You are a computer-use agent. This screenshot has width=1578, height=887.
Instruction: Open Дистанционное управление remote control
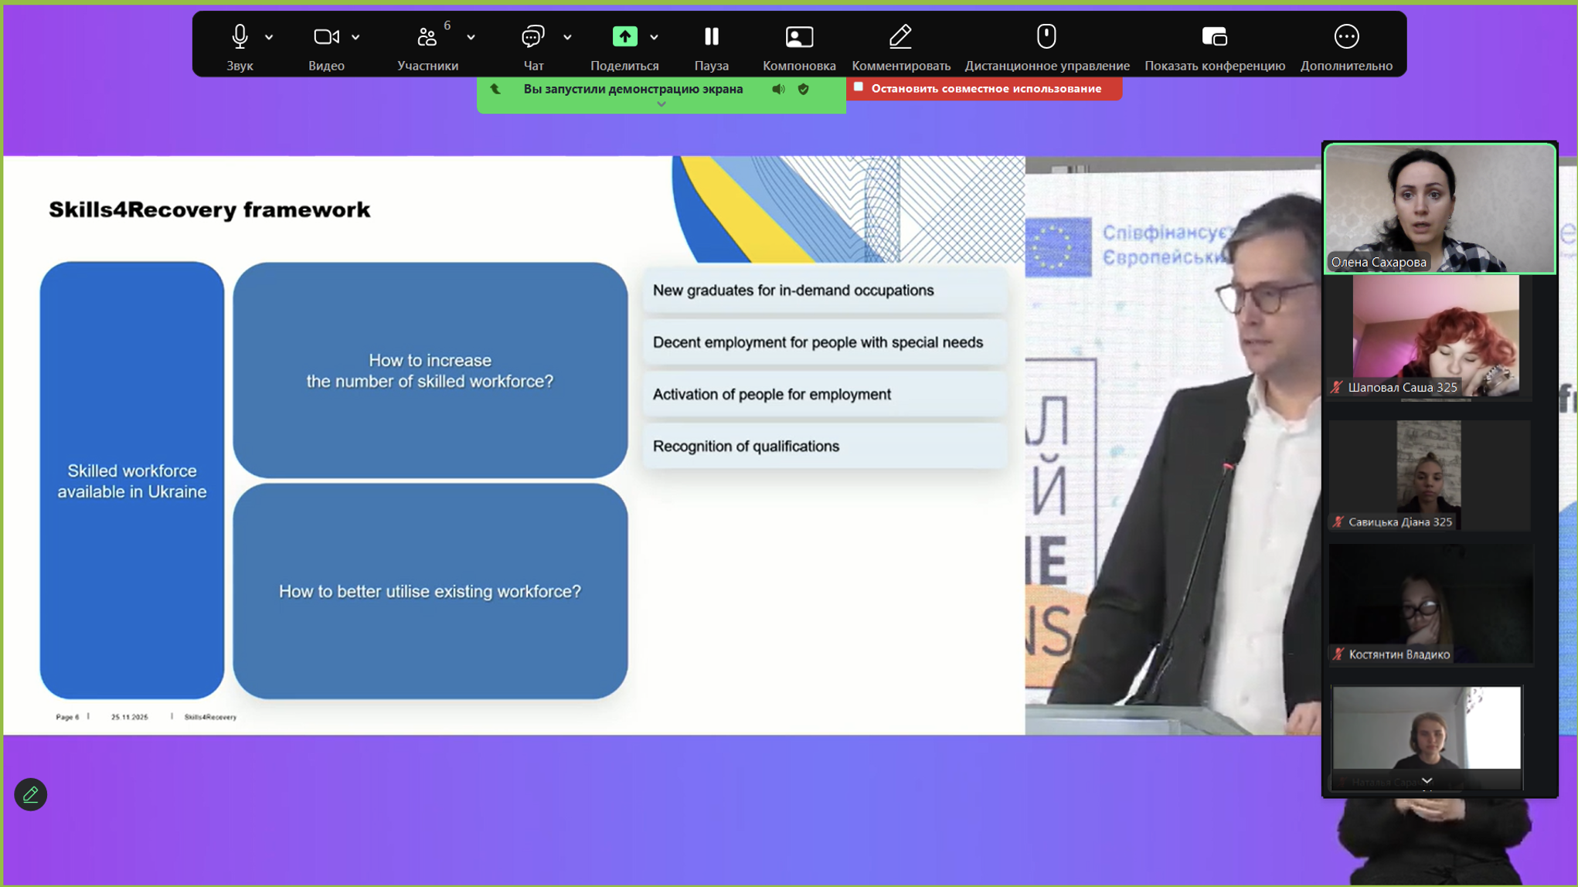pos(1046,37)
